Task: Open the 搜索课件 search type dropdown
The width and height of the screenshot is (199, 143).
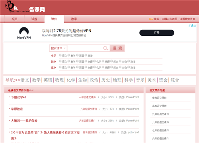Action: pyautogui.click(x=58, y=48)
